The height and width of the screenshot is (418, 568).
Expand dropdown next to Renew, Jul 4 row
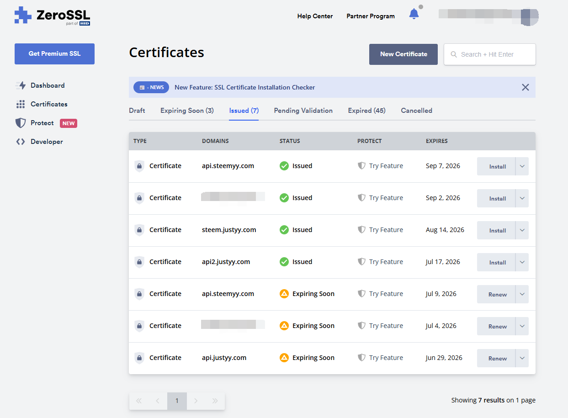(522, 326)
